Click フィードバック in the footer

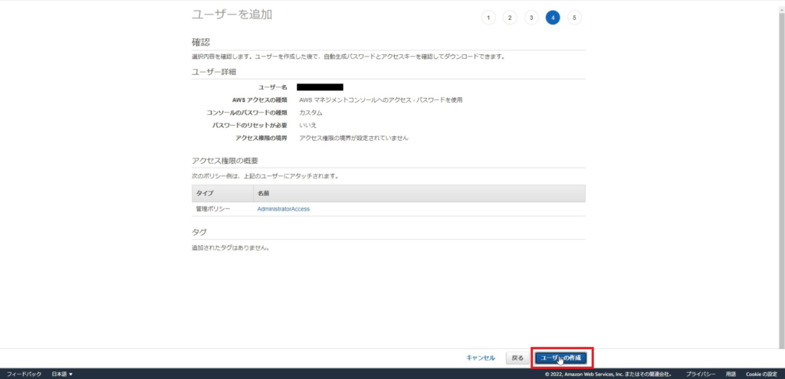pos(24,374)
